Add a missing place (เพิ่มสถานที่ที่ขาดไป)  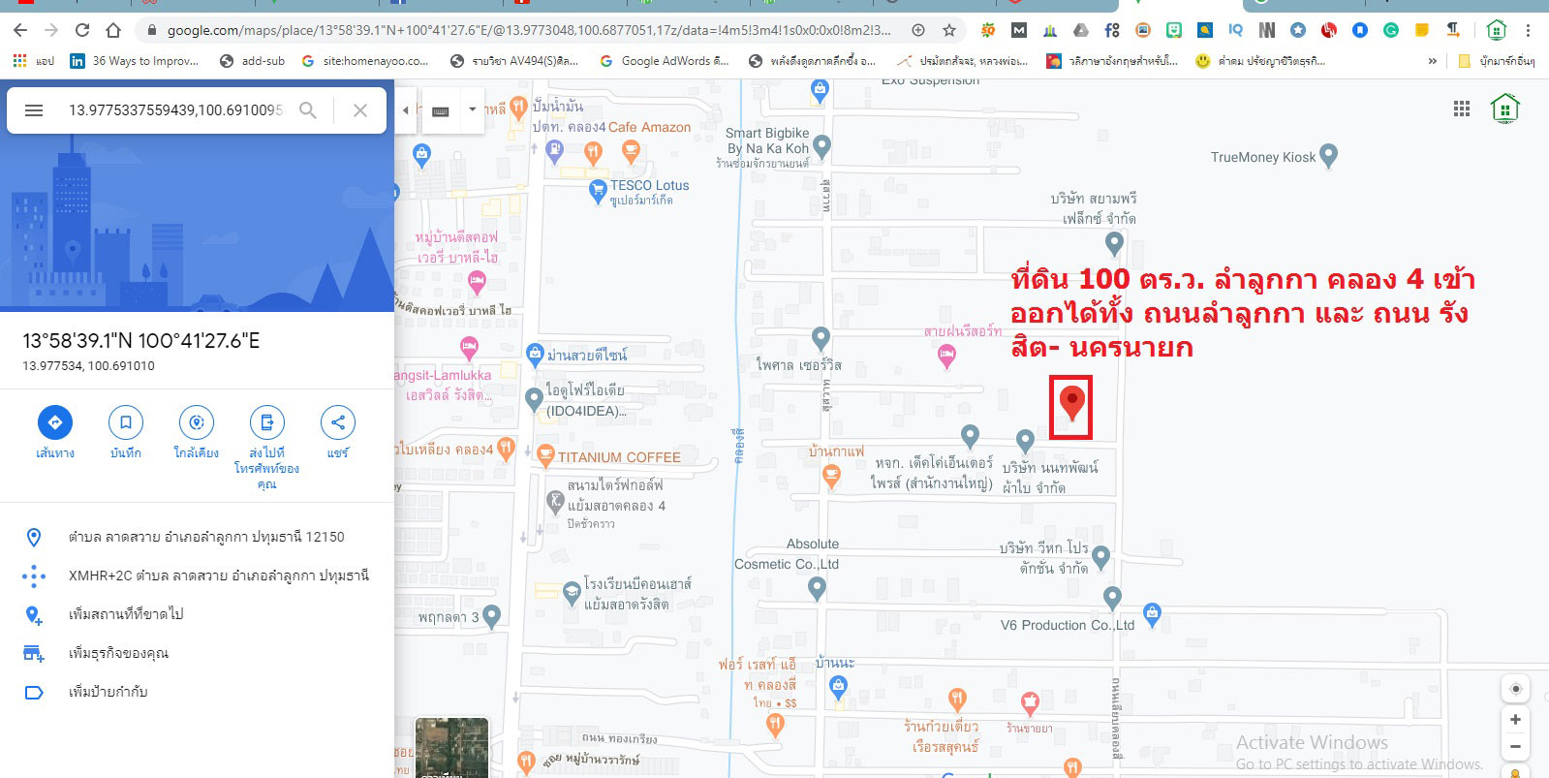tap(126, 614)
